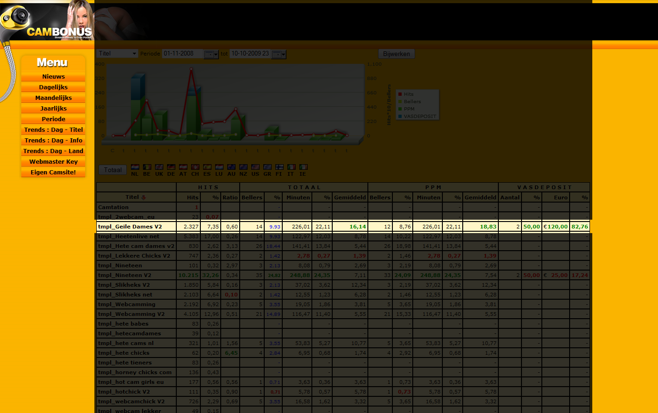The image size is (658, 413).
Task: Filter by the US flag
Action: point(255,167)
